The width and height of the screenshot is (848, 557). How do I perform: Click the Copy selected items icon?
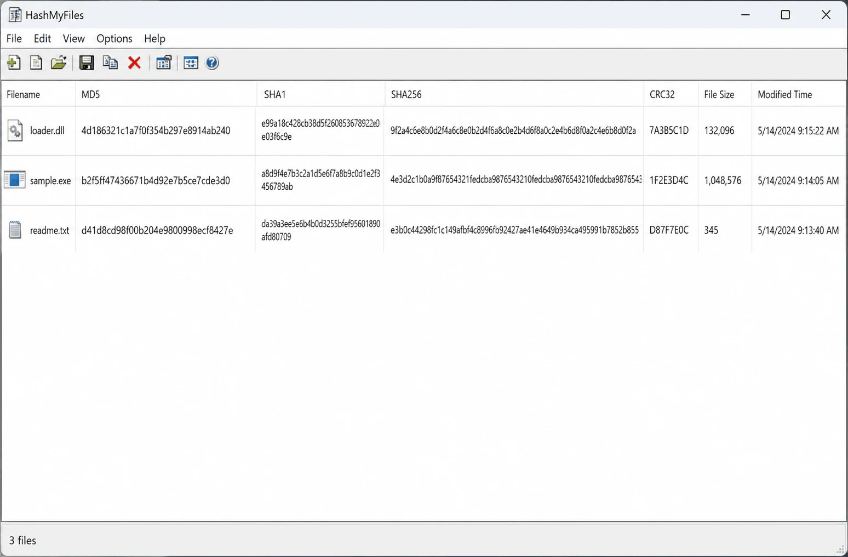tap(110, 62)
